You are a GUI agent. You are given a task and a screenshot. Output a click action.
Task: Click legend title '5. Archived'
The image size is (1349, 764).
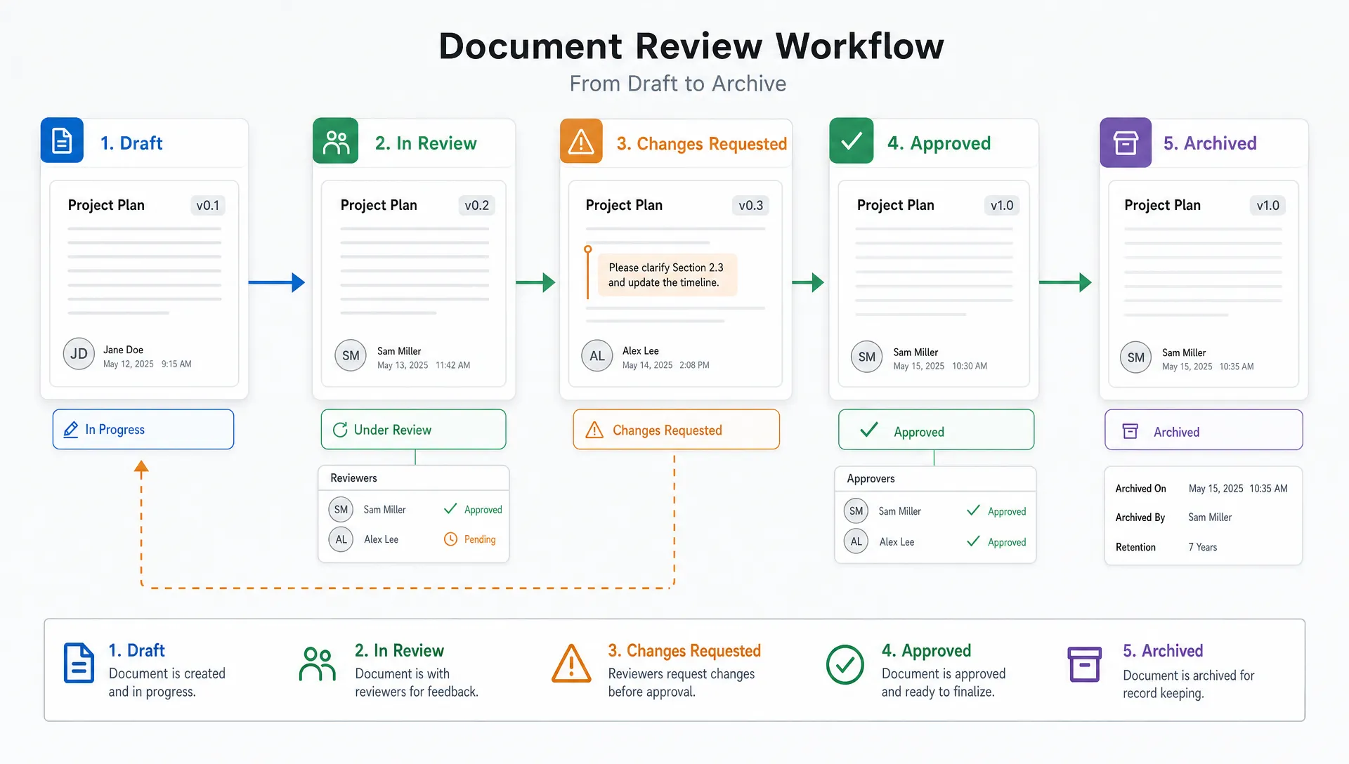click(1163, 651)
